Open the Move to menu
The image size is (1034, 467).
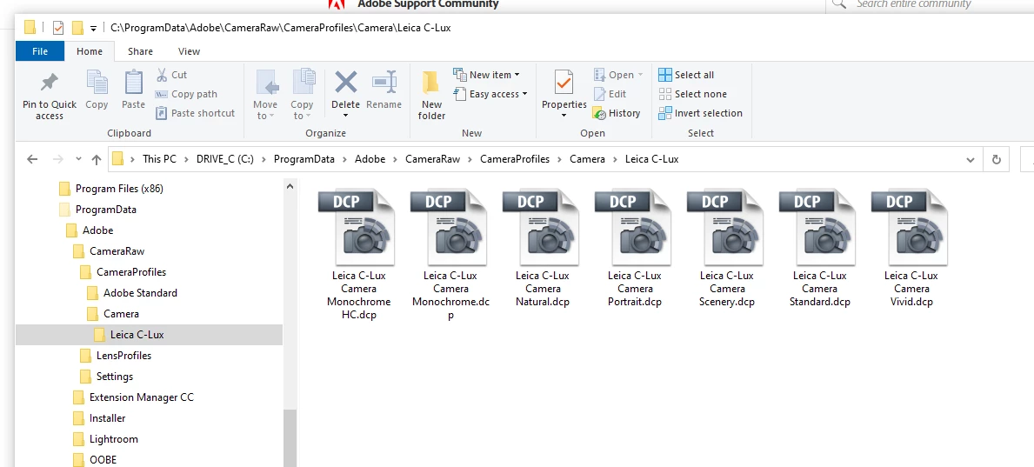265,95
